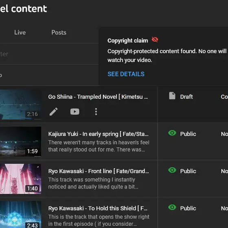Toggle visibility eye for Front line video
The width and height of the screenshot is (228, 228).
coord(172,170)
